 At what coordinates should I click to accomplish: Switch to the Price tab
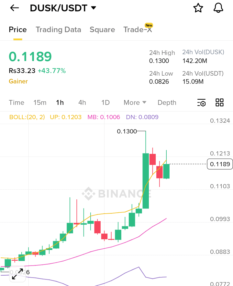click(x=18, y=30)
